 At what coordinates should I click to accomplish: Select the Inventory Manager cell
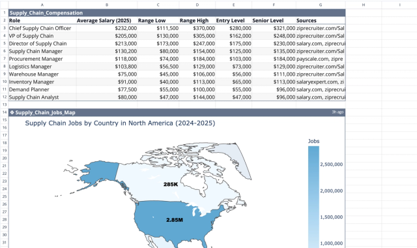[x=42, y=82]
